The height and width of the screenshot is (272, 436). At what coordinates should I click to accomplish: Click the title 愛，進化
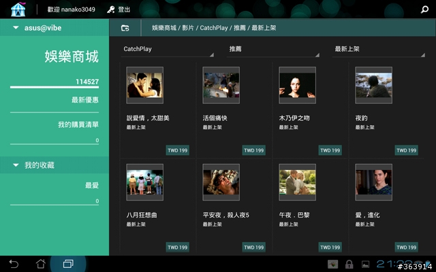(x=367, y=215)
